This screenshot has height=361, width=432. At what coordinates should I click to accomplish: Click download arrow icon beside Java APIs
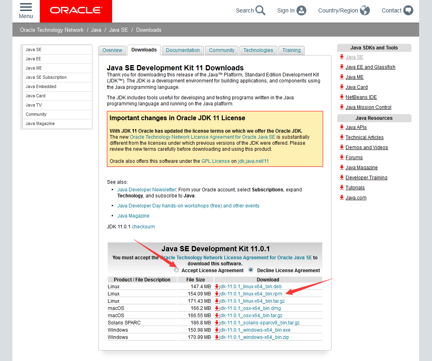point(342,127)
